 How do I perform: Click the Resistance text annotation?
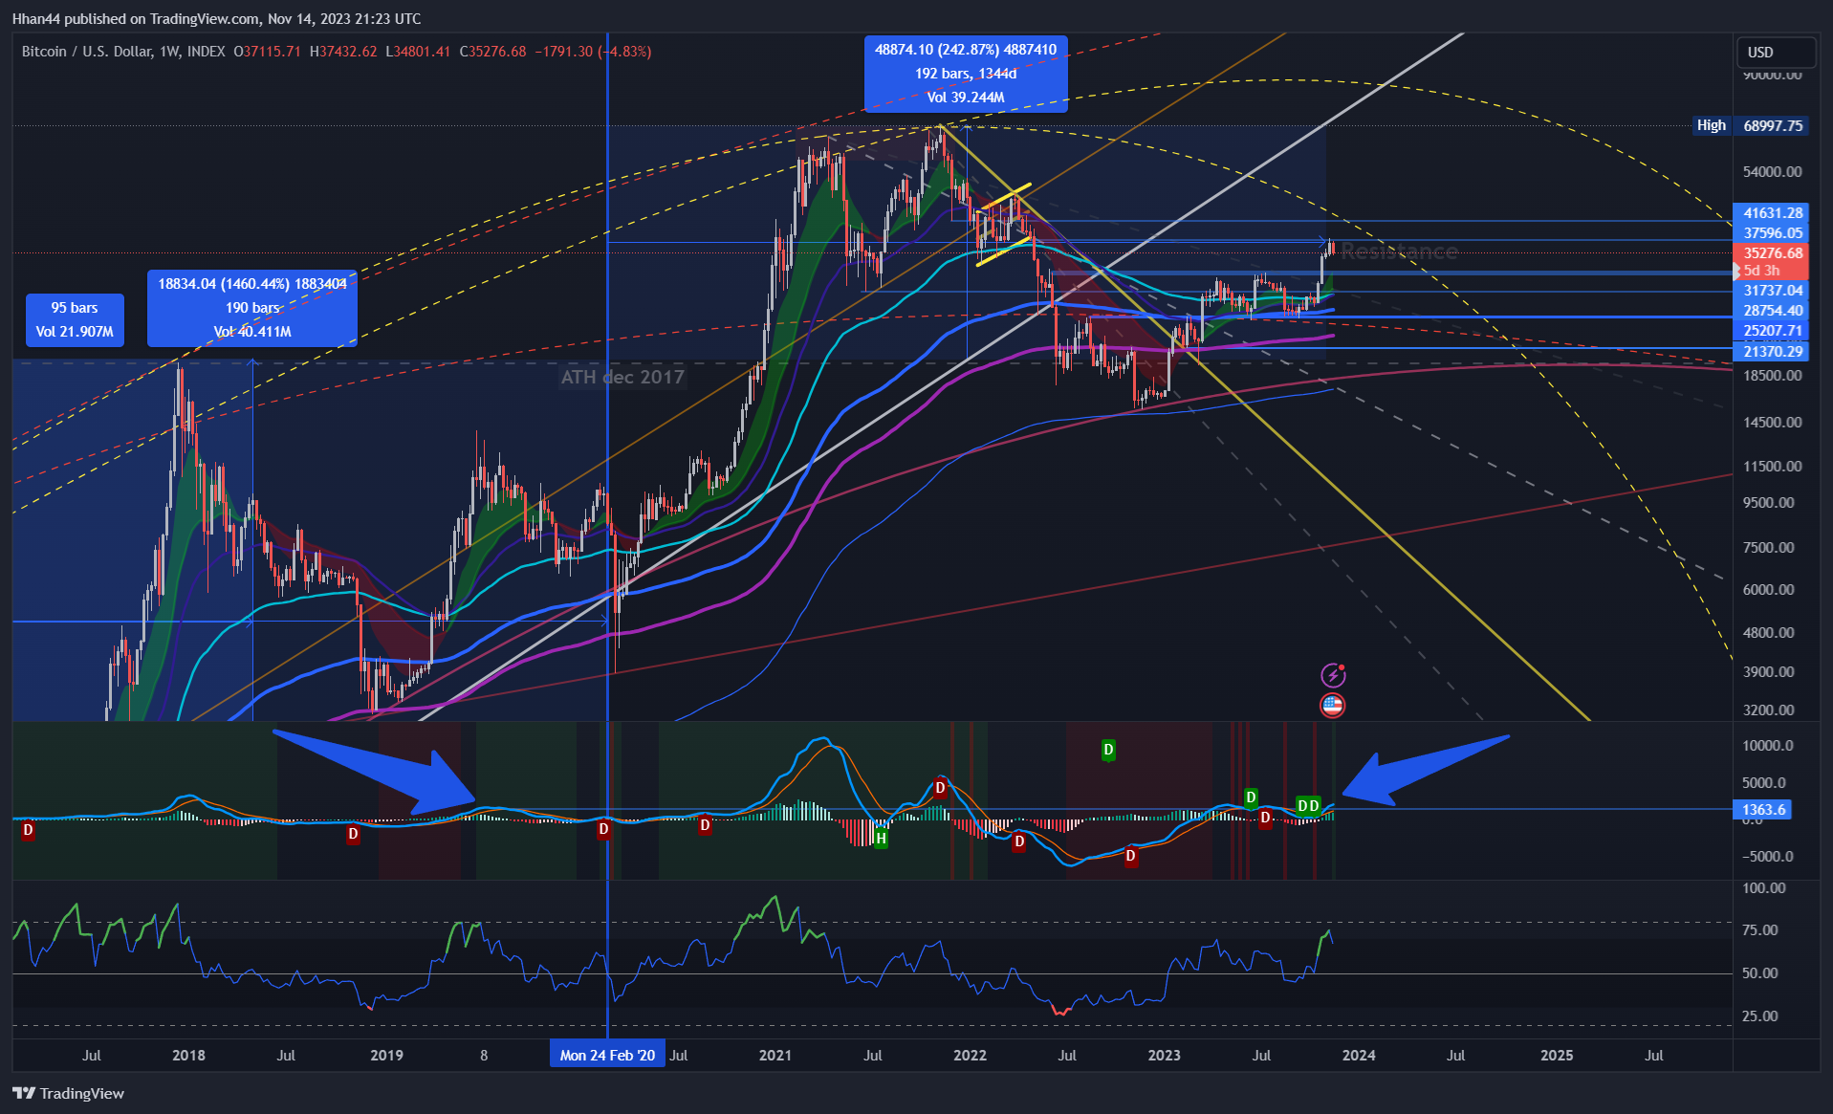(1399, 251)
